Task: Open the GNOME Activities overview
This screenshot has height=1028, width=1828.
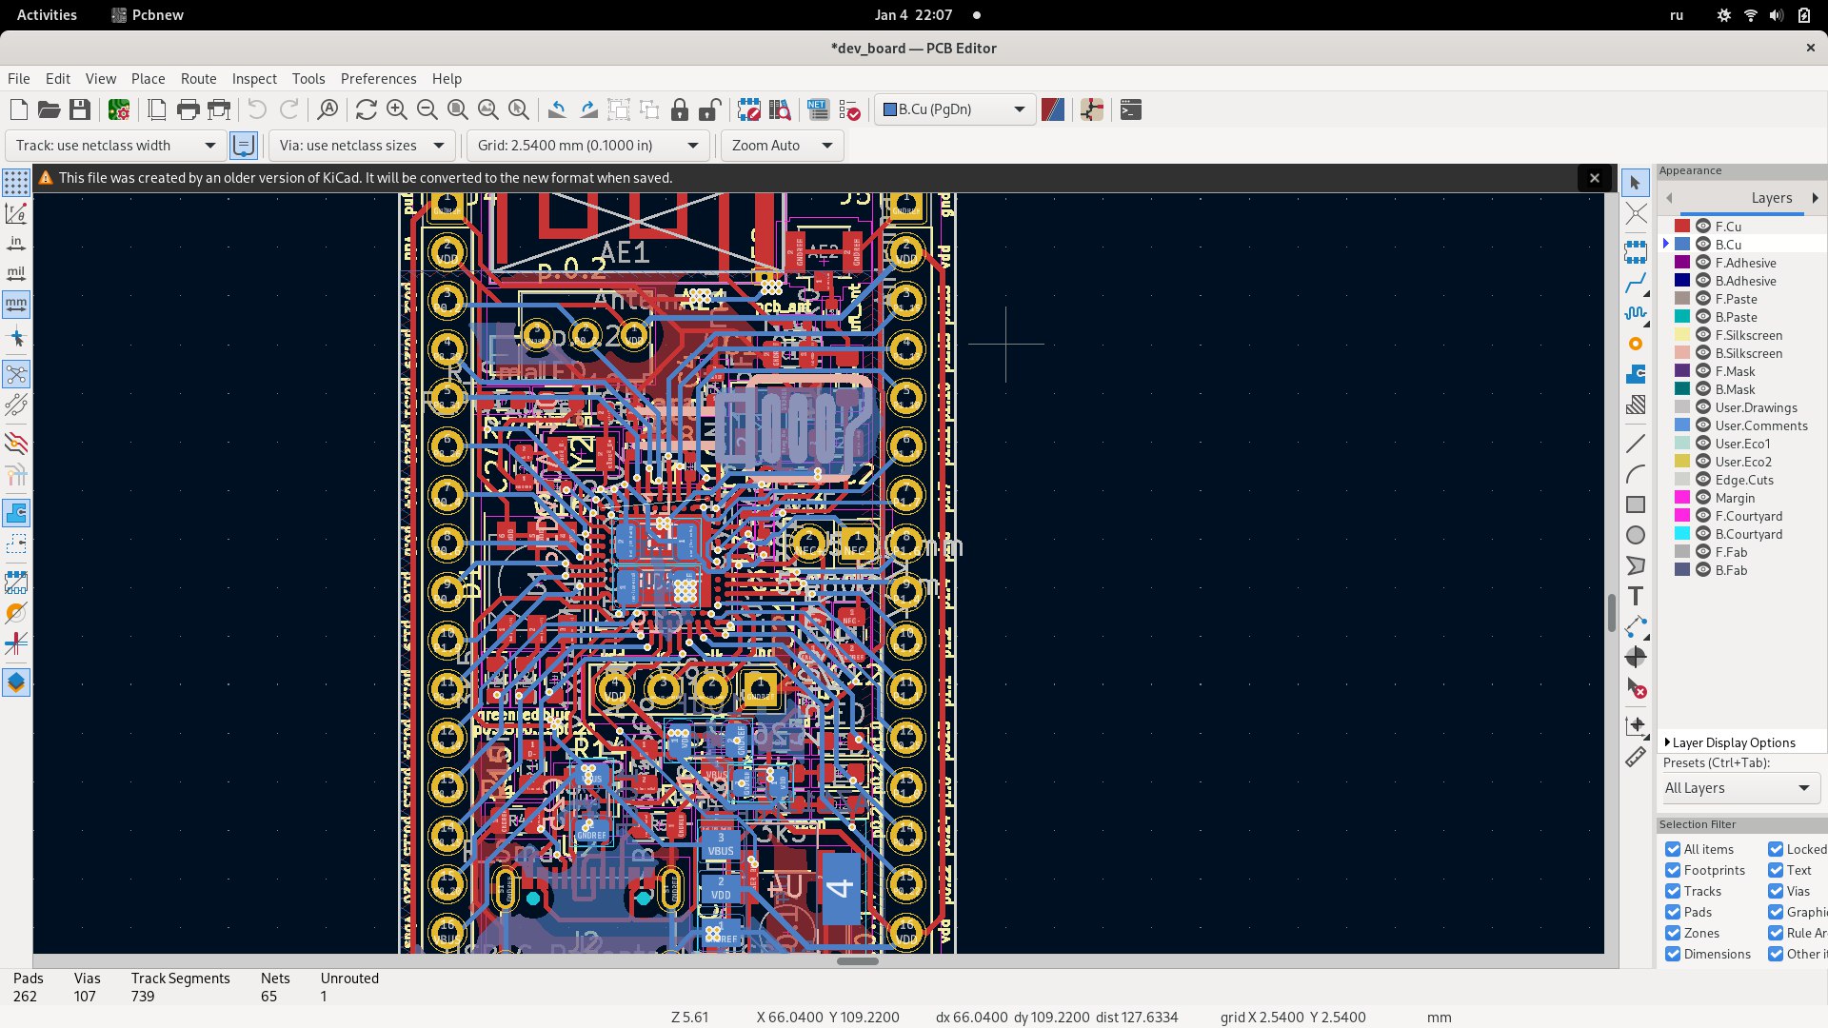Action: coord(47,15)
